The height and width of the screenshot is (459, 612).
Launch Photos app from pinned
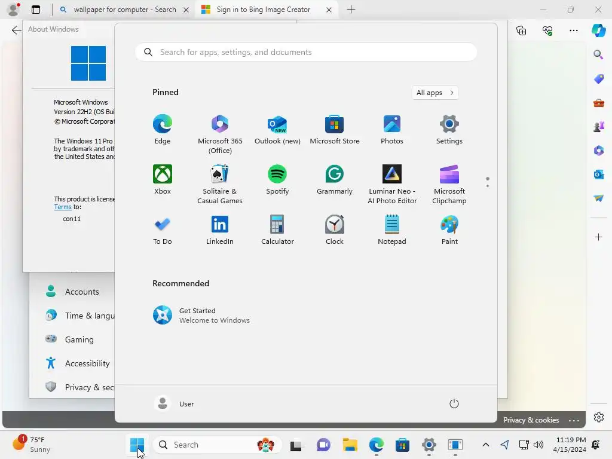(392, 130)
